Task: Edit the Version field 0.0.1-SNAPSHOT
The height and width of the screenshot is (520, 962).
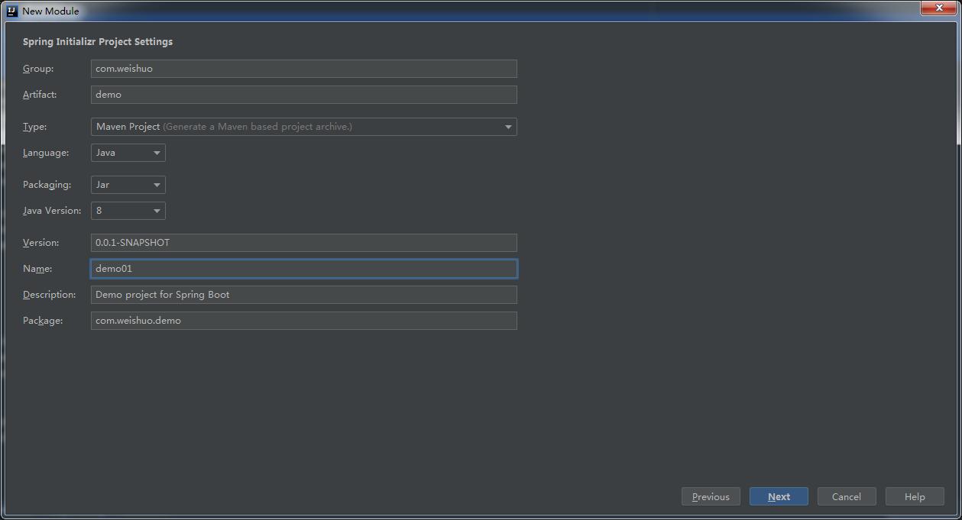Action: (x=303, y=243)
